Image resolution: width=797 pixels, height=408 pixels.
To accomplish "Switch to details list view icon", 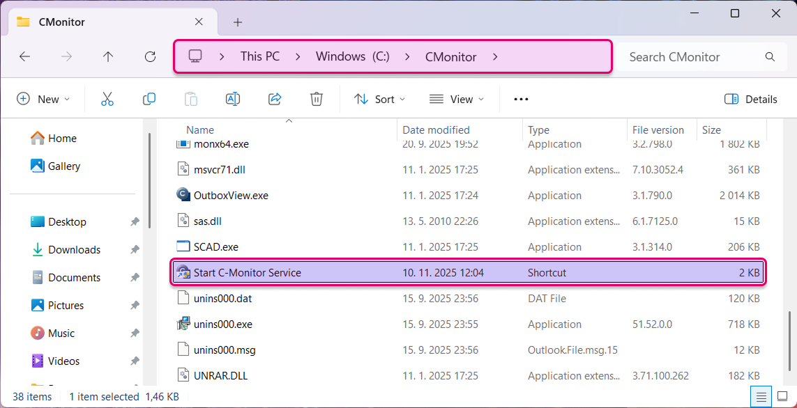I will tap(761, 396).
